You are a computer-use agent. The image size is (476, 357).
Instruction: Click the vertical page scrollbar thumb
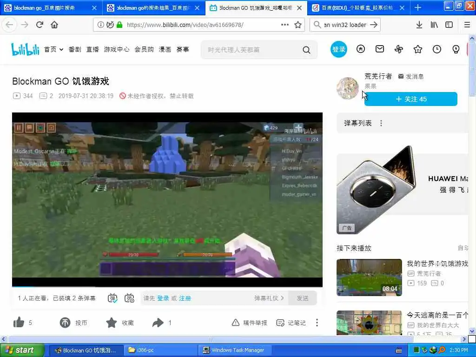472,69
